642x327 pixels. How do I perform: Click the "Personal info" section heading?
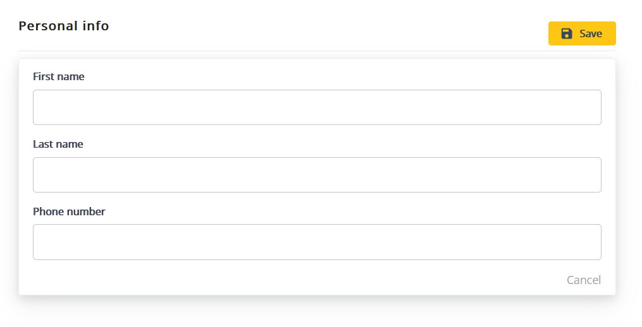click(64, 26)
